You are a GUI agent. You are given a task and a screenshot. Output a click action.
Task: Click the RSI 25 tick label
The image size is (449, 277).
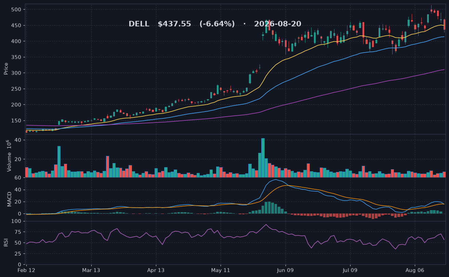[18, 254]
